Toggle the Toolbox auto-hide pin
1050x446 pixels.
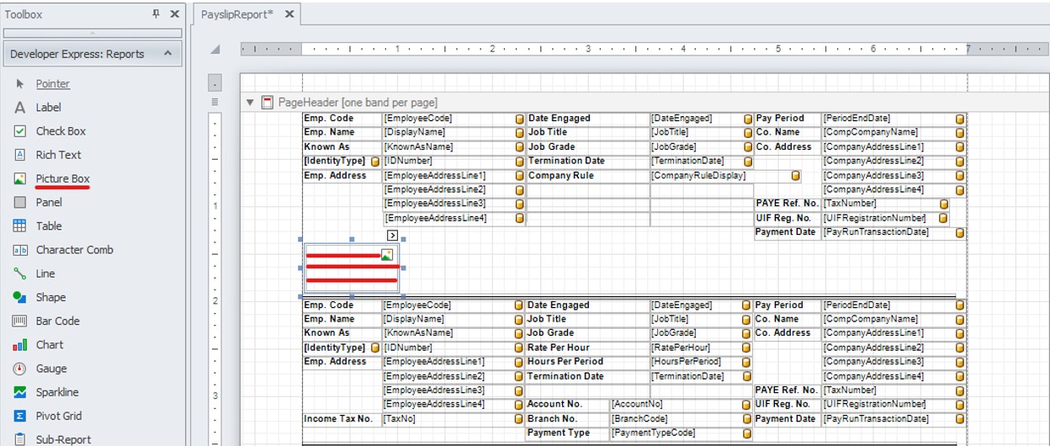pos(156,14)
